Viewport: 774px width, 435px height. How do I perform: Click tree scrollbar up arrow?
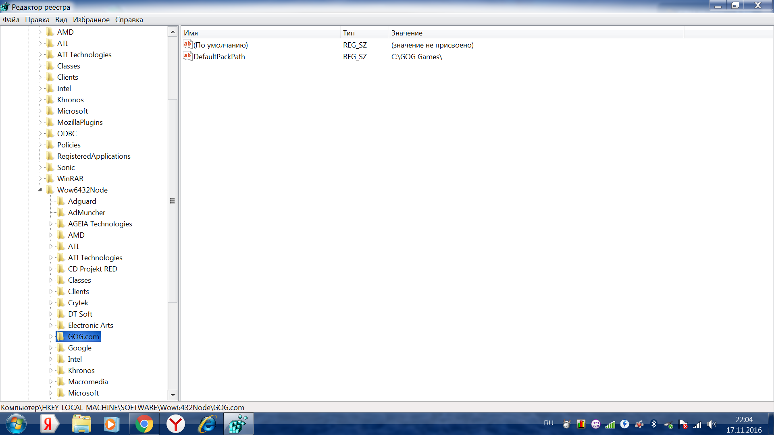coord(173,32)
